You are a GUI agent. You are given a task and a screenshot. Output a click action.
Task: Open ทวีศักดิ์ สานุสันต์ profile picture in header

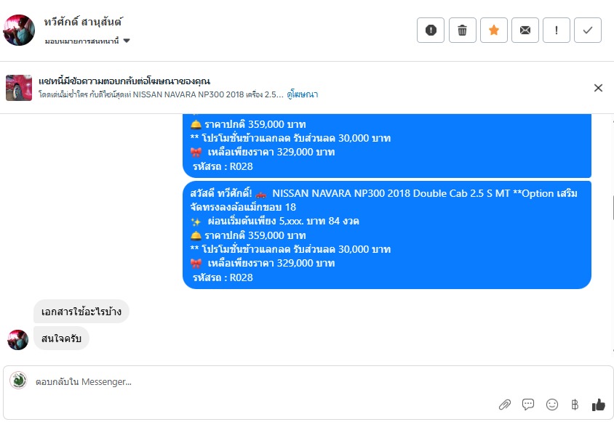click(x=19, y=30)
